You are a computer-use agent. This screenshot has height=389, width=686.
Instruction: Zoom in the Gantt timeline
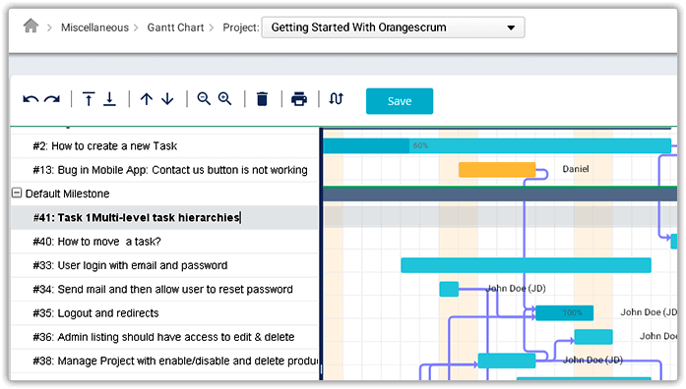(x=225, y=99)
